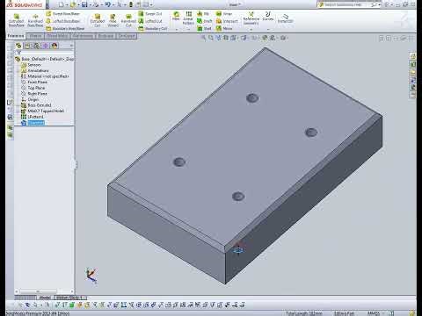The width and height of the screenshot is (422, 316).
Task: Select Annotations in the feature tree
Action: [35, 70]
